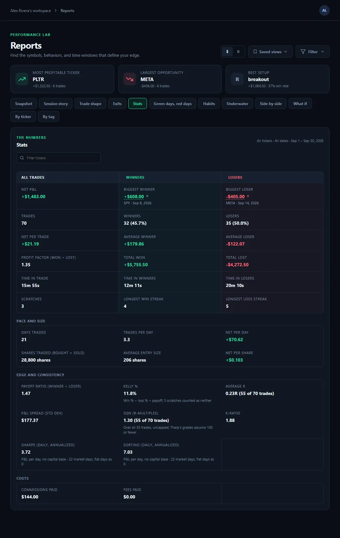Image resolution: width=340 pixels, height=538 pixels.
Task: Open the By ticker tab
Action: [23, 116]
